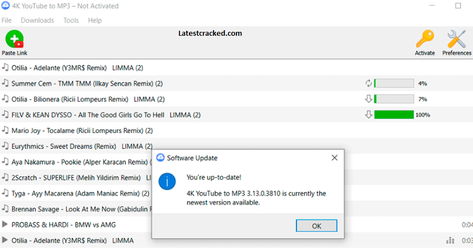
Task: Select PROBASS & HARDI - BMW vs AMG title text
Action: coord(63,225)
